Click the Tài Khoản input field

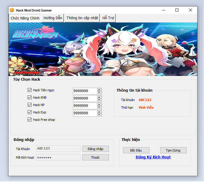(x=58, y=149)
